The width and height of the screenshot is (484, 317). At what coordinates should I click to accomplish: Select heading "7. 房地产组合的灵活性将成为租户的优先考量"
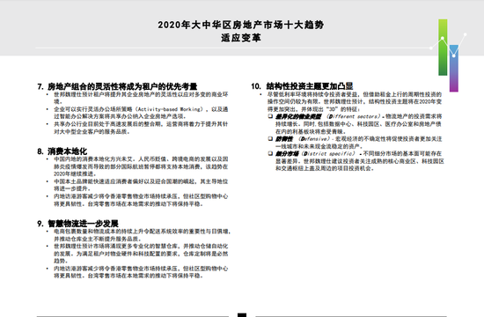pos(117,86)
